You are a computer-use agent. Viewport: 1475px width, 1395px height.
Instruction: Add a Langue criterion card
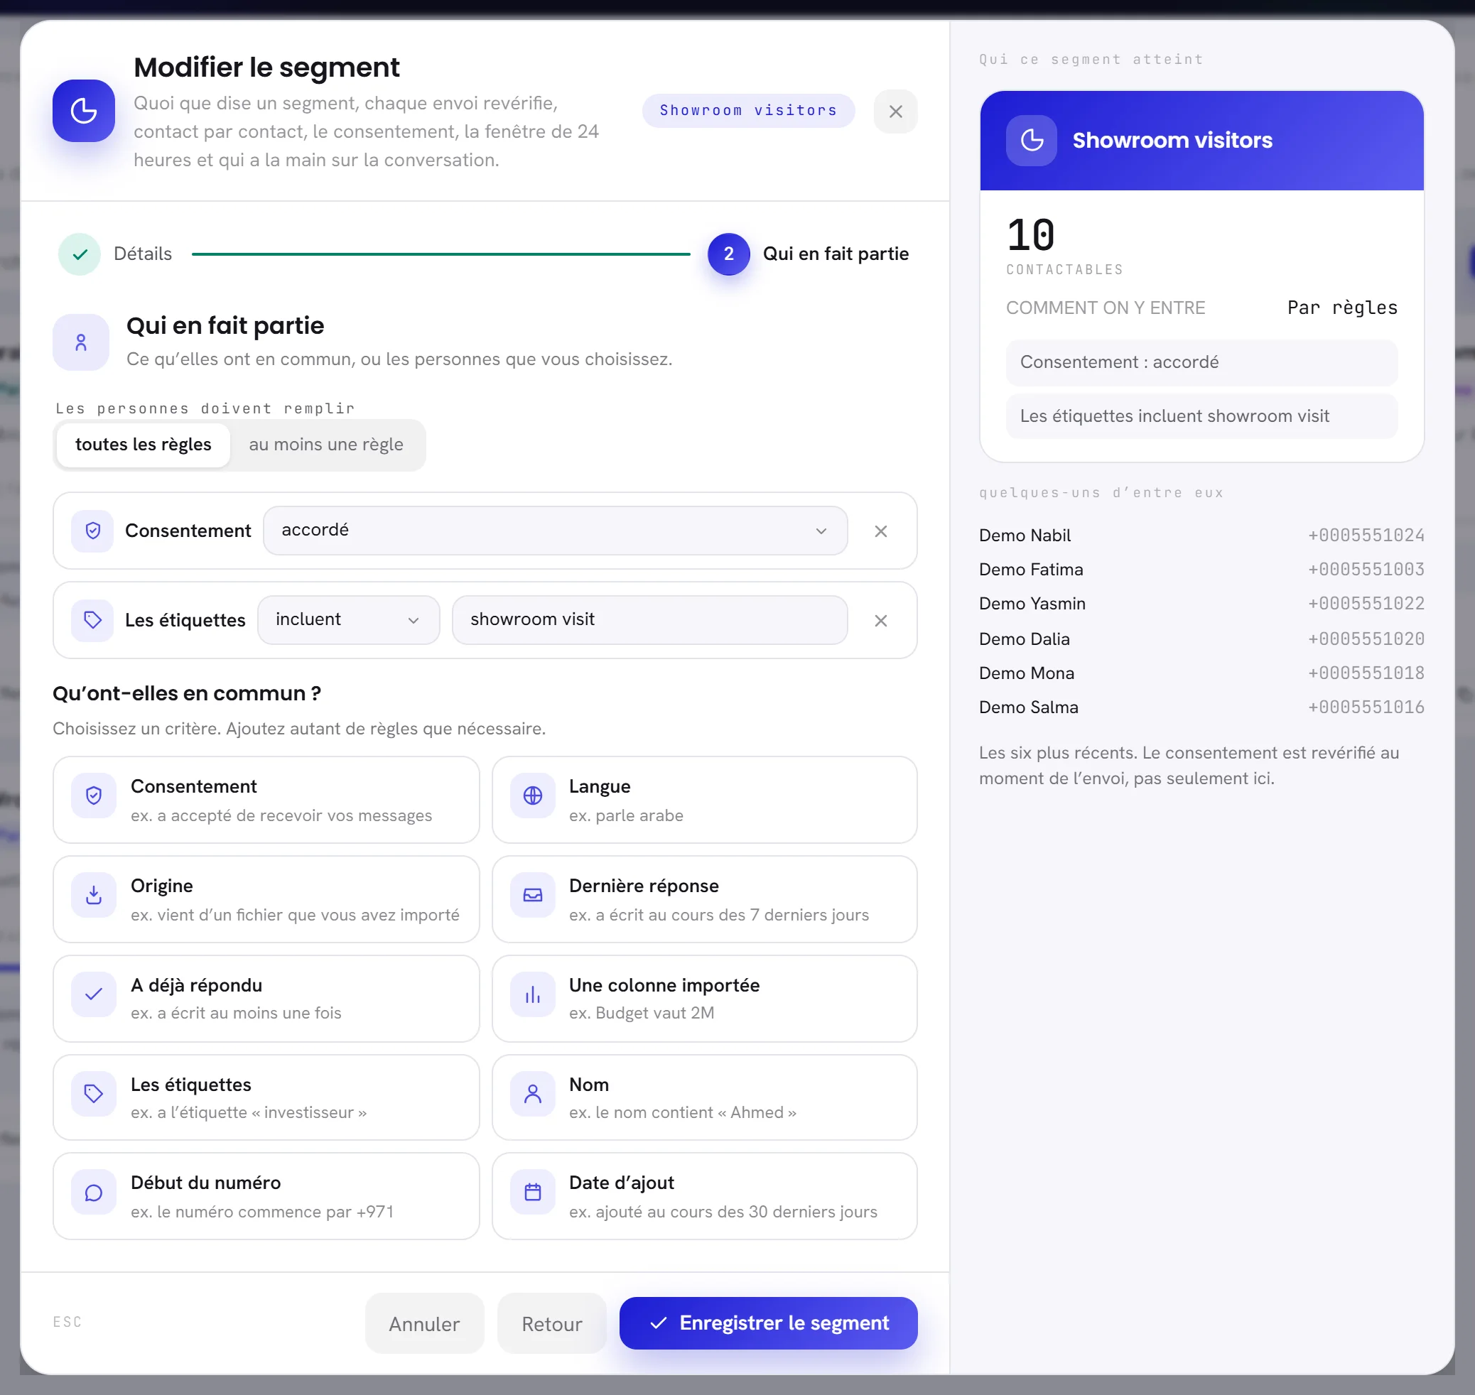703,799
